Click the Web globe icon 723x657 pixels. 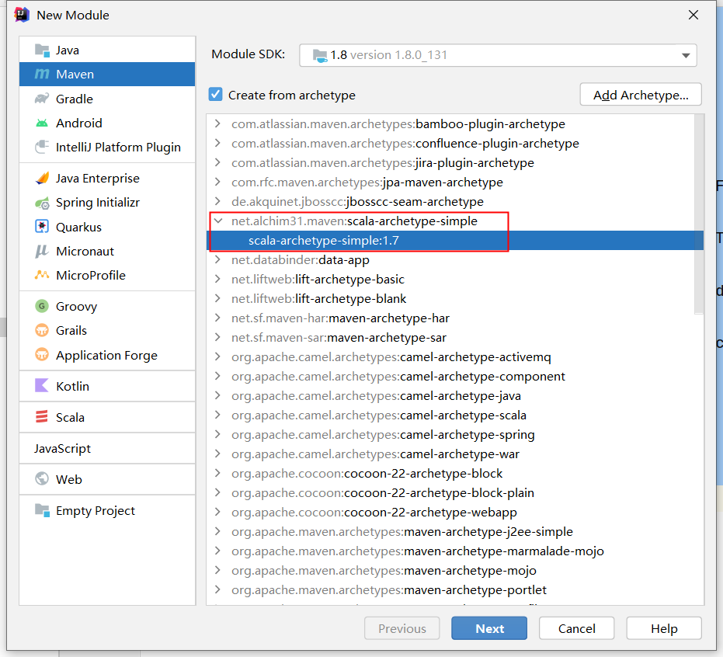coord(42,478)
